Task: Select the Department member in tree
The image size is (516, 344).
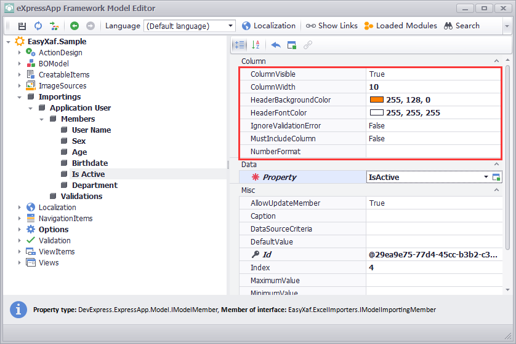Action: pos(94,186)
